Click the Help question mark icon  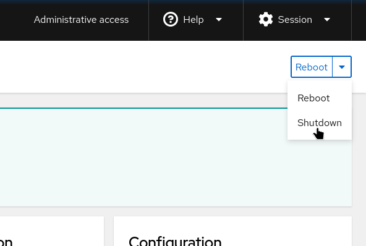coord(171,19)
